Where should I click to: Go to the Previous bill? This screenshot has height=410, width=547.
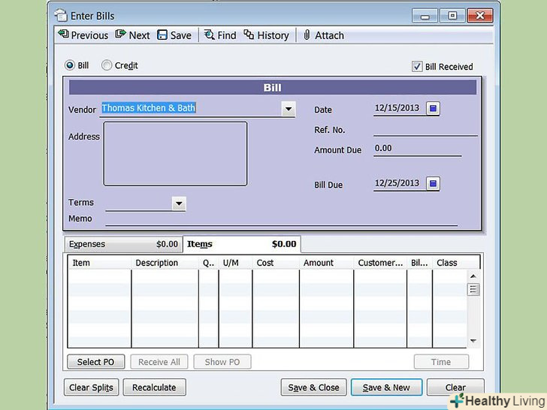83,35
